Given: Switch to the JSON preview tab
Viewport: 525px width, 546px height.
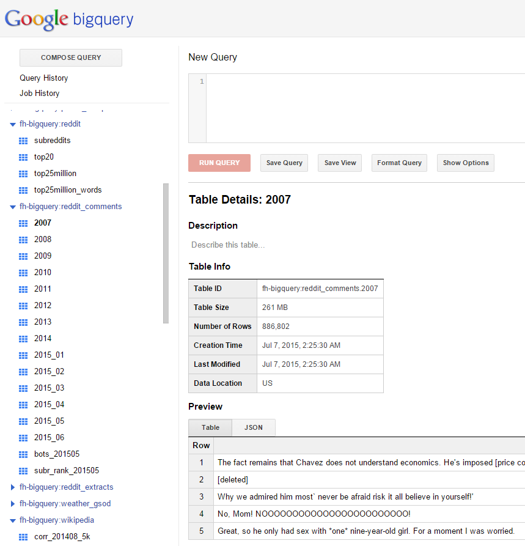Looking at the screenshot, I should [253, 427].
